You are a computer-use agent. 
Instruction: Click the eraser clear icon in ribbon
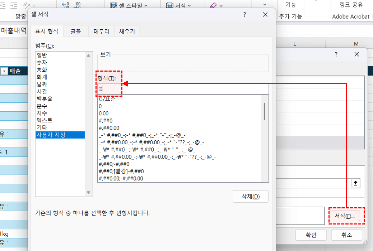pyautogui.click(x=213, y=6)
